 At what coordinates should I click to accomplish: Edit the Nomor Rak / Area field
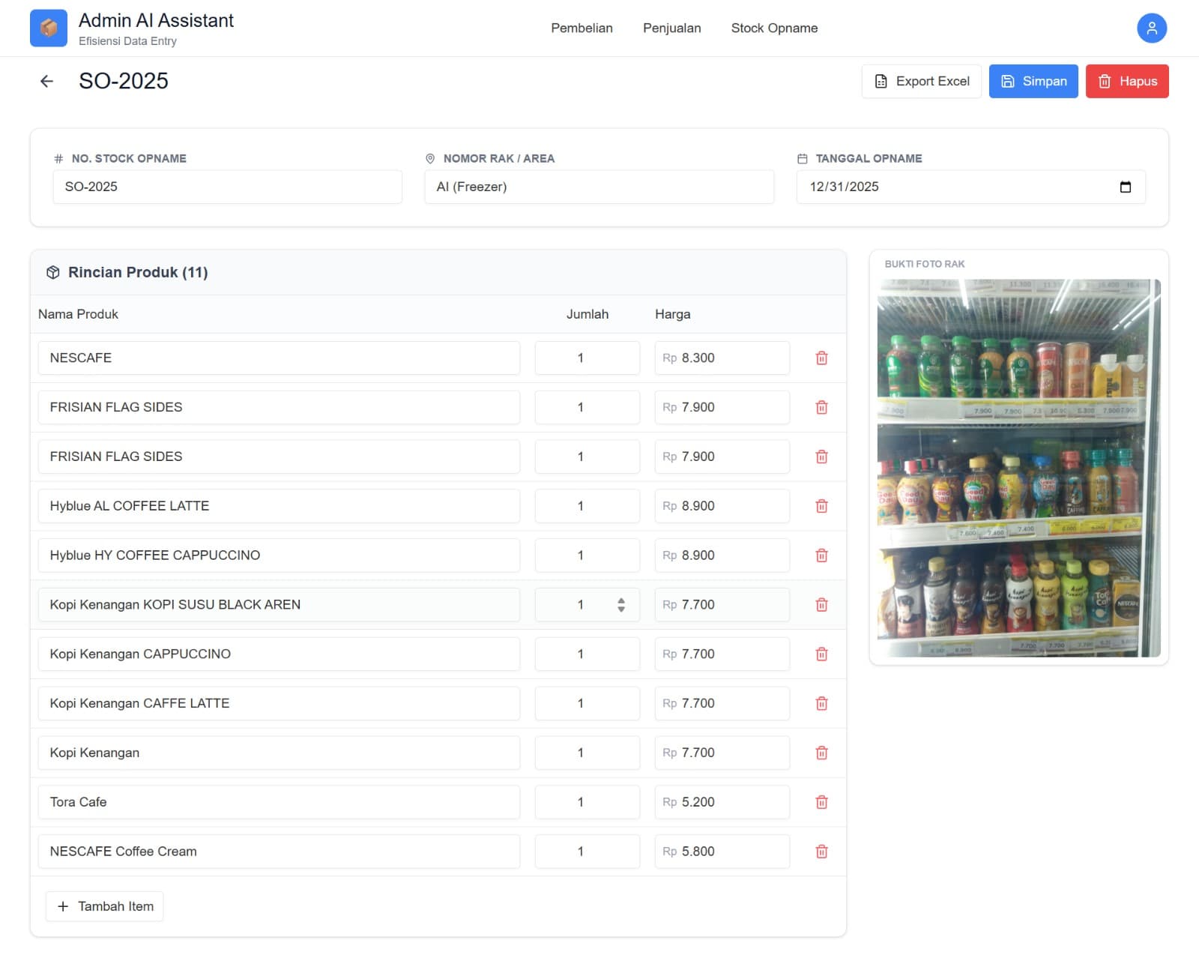click(x=599, y=187)
